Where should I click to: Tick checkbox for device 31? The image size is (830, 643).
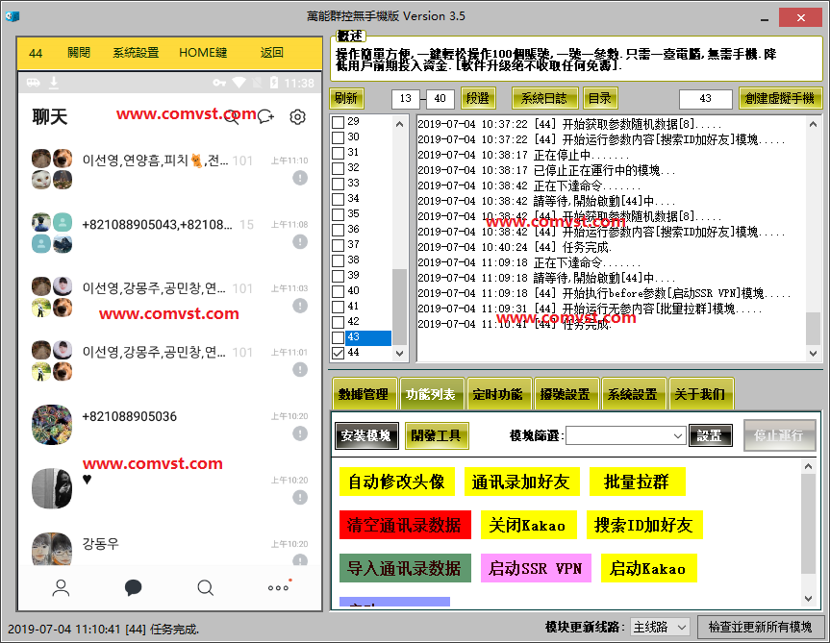(x=338, y=153)
